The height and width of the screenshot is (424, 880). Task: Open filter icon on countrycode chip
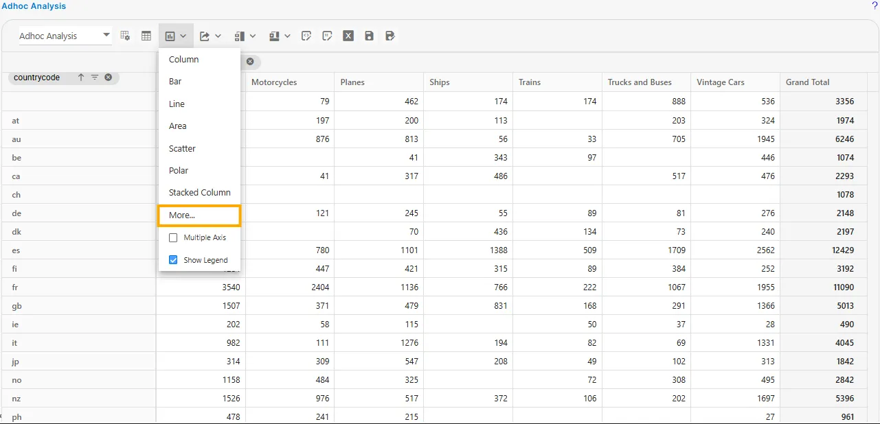pyautogui.click(x=95, y=78)
